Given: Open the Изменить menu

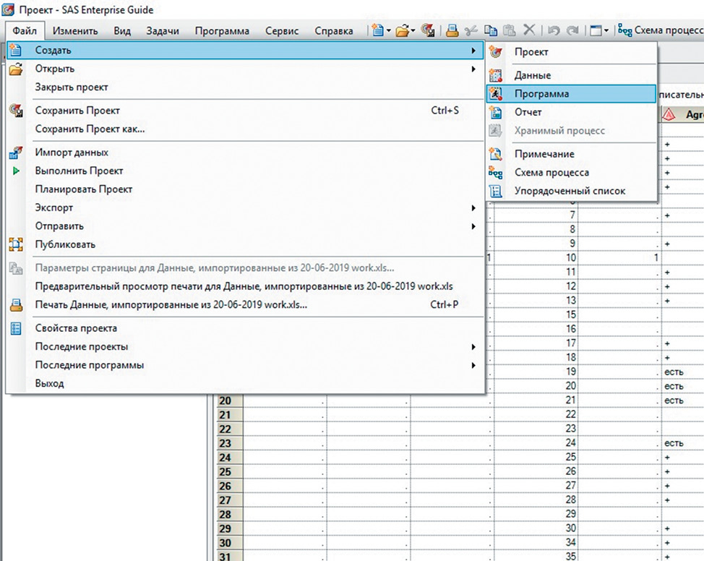Looking at the screenshot, I should pyautogui.click(x=75, y=31).
